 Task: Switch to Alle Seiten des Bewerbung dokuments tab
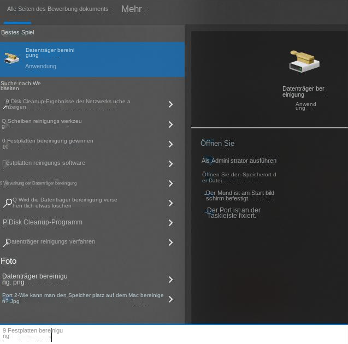click(58, 9)
